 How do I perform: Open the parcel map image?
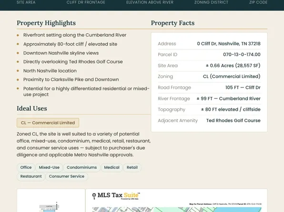point(177,201)
